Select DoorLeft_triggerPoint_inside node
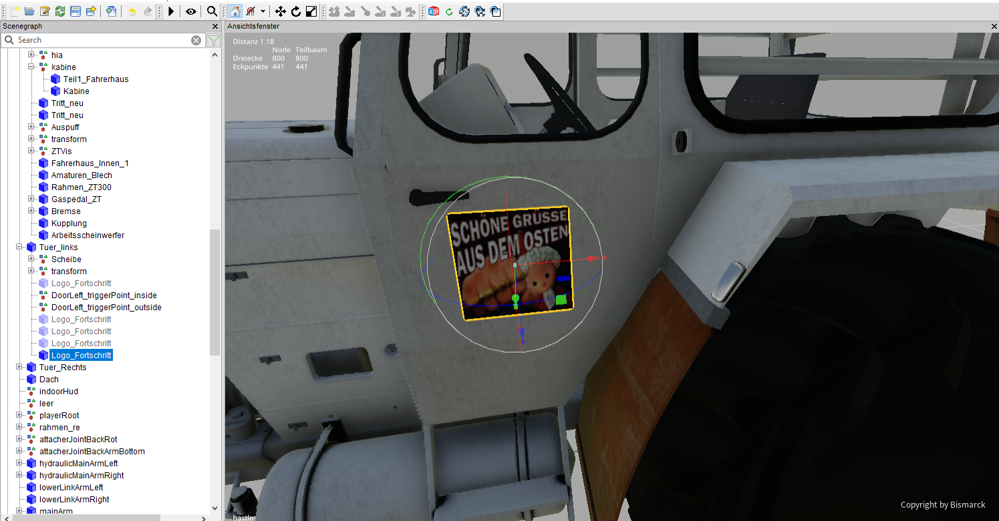The image size is (999, 521). click(x=104, y=296)
